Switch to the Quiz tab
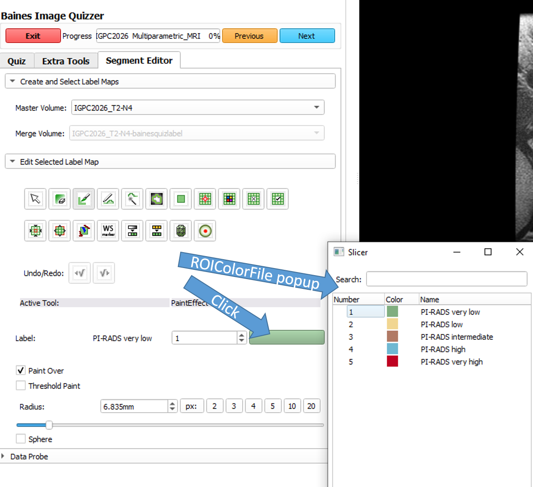This screenshot has height=487, width=533. coord(17,61)
